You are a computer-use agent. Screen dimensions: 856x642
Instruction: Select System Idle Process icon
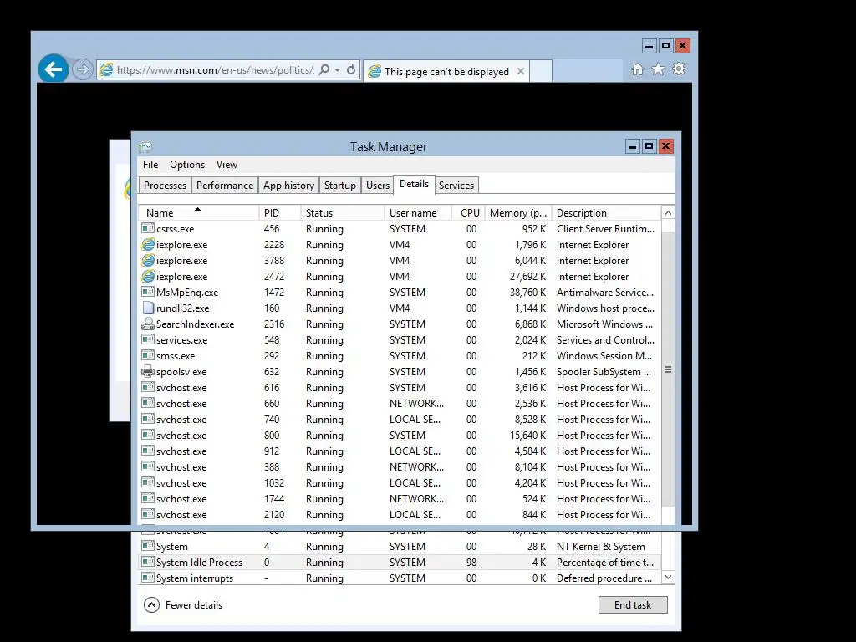click(x=147, y=562)
